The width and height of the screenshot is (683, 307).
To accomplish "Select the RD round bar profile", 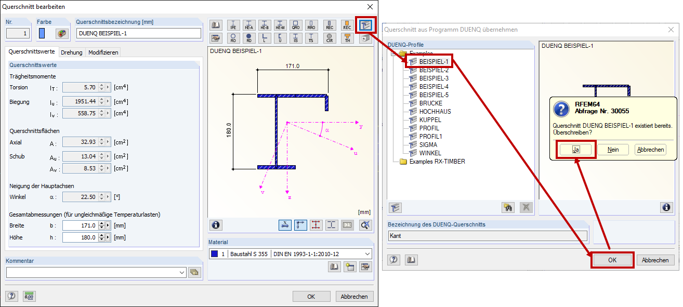I will pyautogui.click(x=249, y=38).
